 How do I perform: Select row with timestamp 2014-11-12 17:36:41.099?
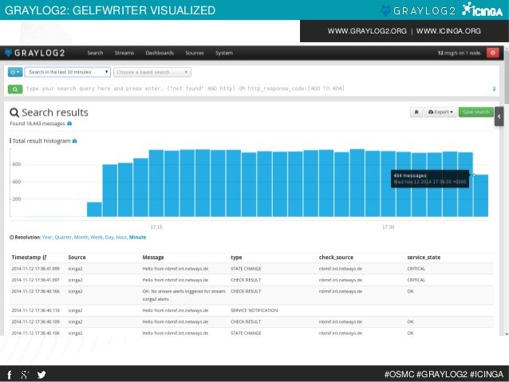click(252, 269)
